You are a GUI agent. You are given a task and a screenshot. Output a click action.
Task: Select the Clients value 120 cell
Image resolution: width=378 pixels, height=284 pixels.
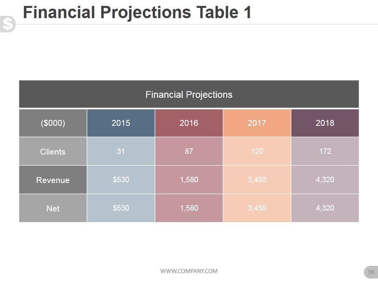click(x=257, y=151)
